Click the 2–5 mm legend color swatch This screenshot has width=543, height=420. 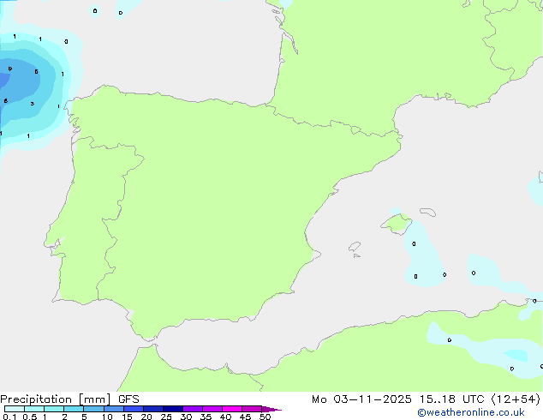pos(74,409)
